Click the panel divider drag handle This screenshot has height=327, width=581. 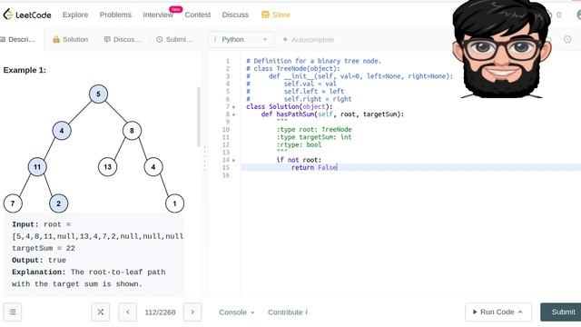click(204, 160)
